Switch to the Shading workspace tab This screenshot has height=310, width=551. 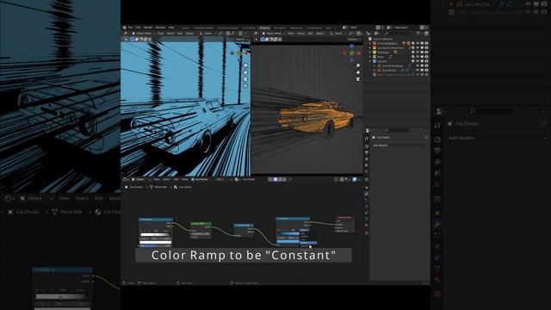pyautogui.click(x=264, y=28)
